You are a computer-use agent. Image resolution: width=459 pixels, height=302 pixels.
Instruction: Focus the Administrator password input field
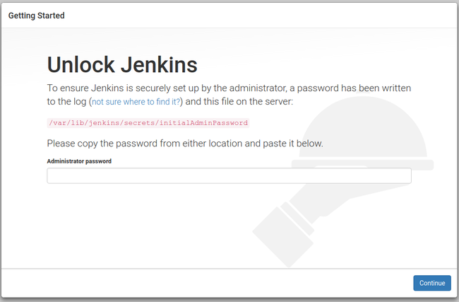pos(229,176)
